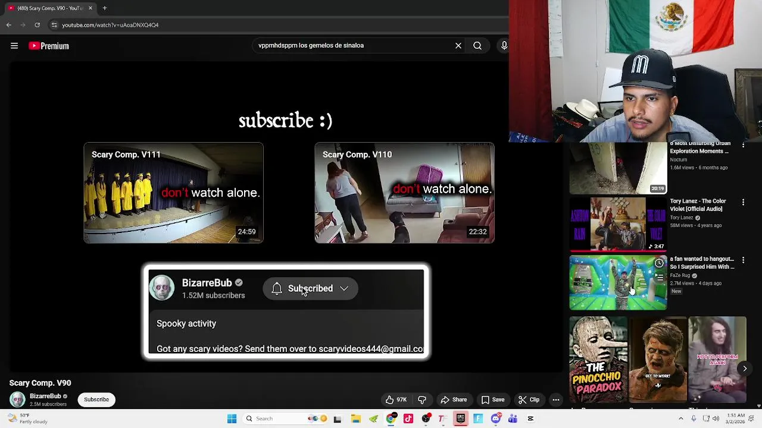Viewport: 762px width, 428px height.
Task: Go to YouTube Premium home logo
Action: coord(49,46)
